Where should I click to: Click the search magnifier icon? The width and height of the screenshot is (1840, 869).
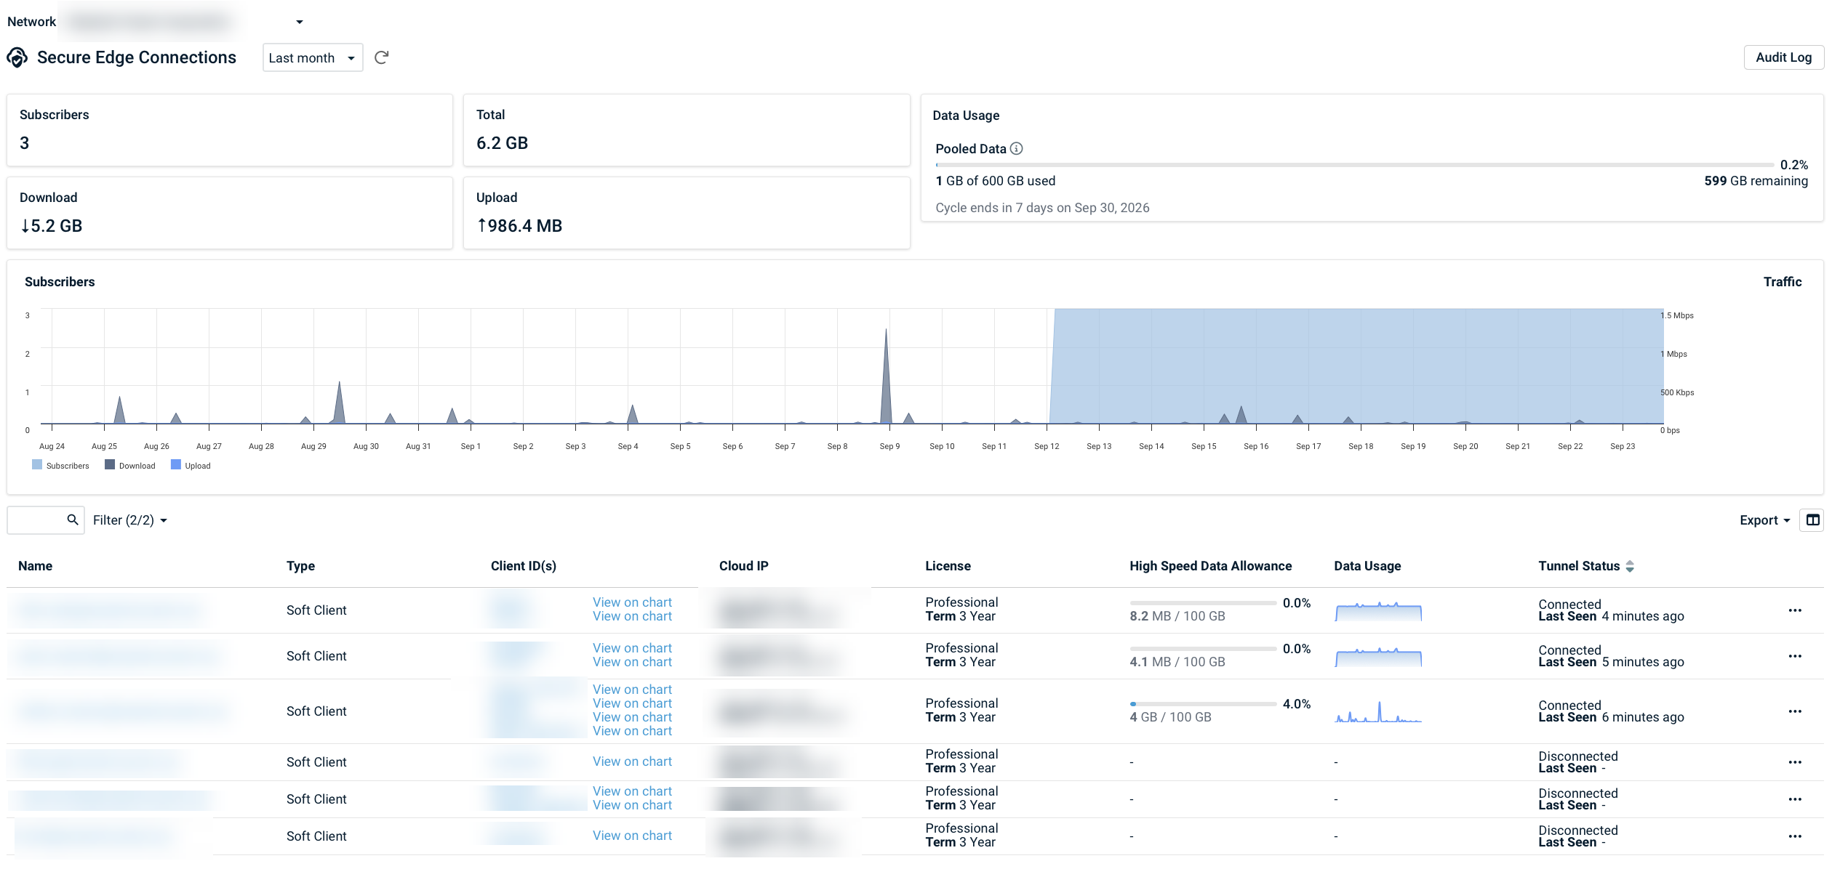click(73, 520)
